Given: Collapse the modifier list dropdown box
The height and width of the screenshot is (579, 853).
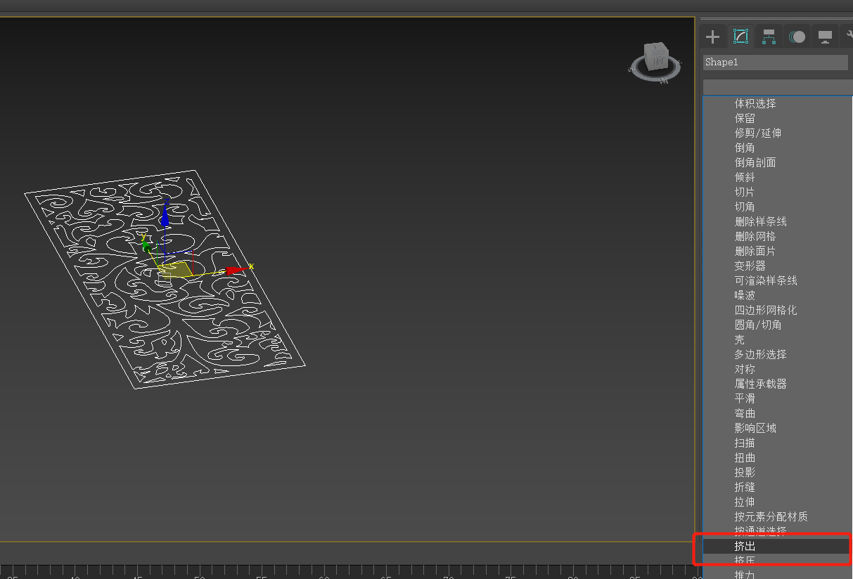Looking at the screenshot, I should pyautogui.click(x=777, y=87).
